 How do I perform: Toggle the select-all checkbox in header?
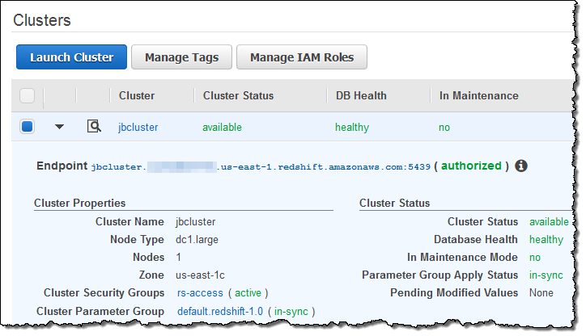pyautogui.click(x=28, y=96)
